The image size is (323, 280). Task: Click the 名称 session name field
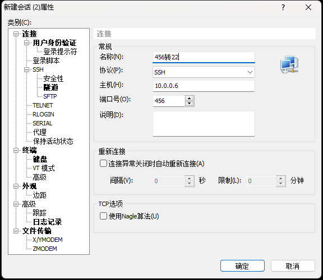point(204,57)
